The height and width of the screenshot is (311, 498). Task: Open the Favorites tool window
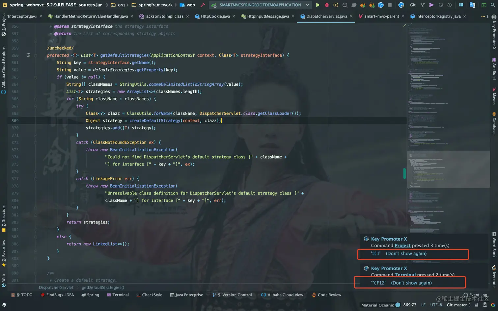pyautogui.click(x=4, y=253)
